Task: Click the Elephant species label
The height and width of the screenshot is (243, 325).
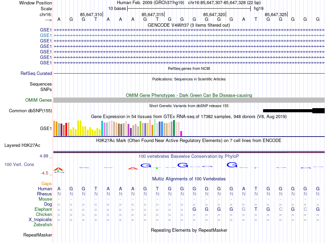Action: 43,209
